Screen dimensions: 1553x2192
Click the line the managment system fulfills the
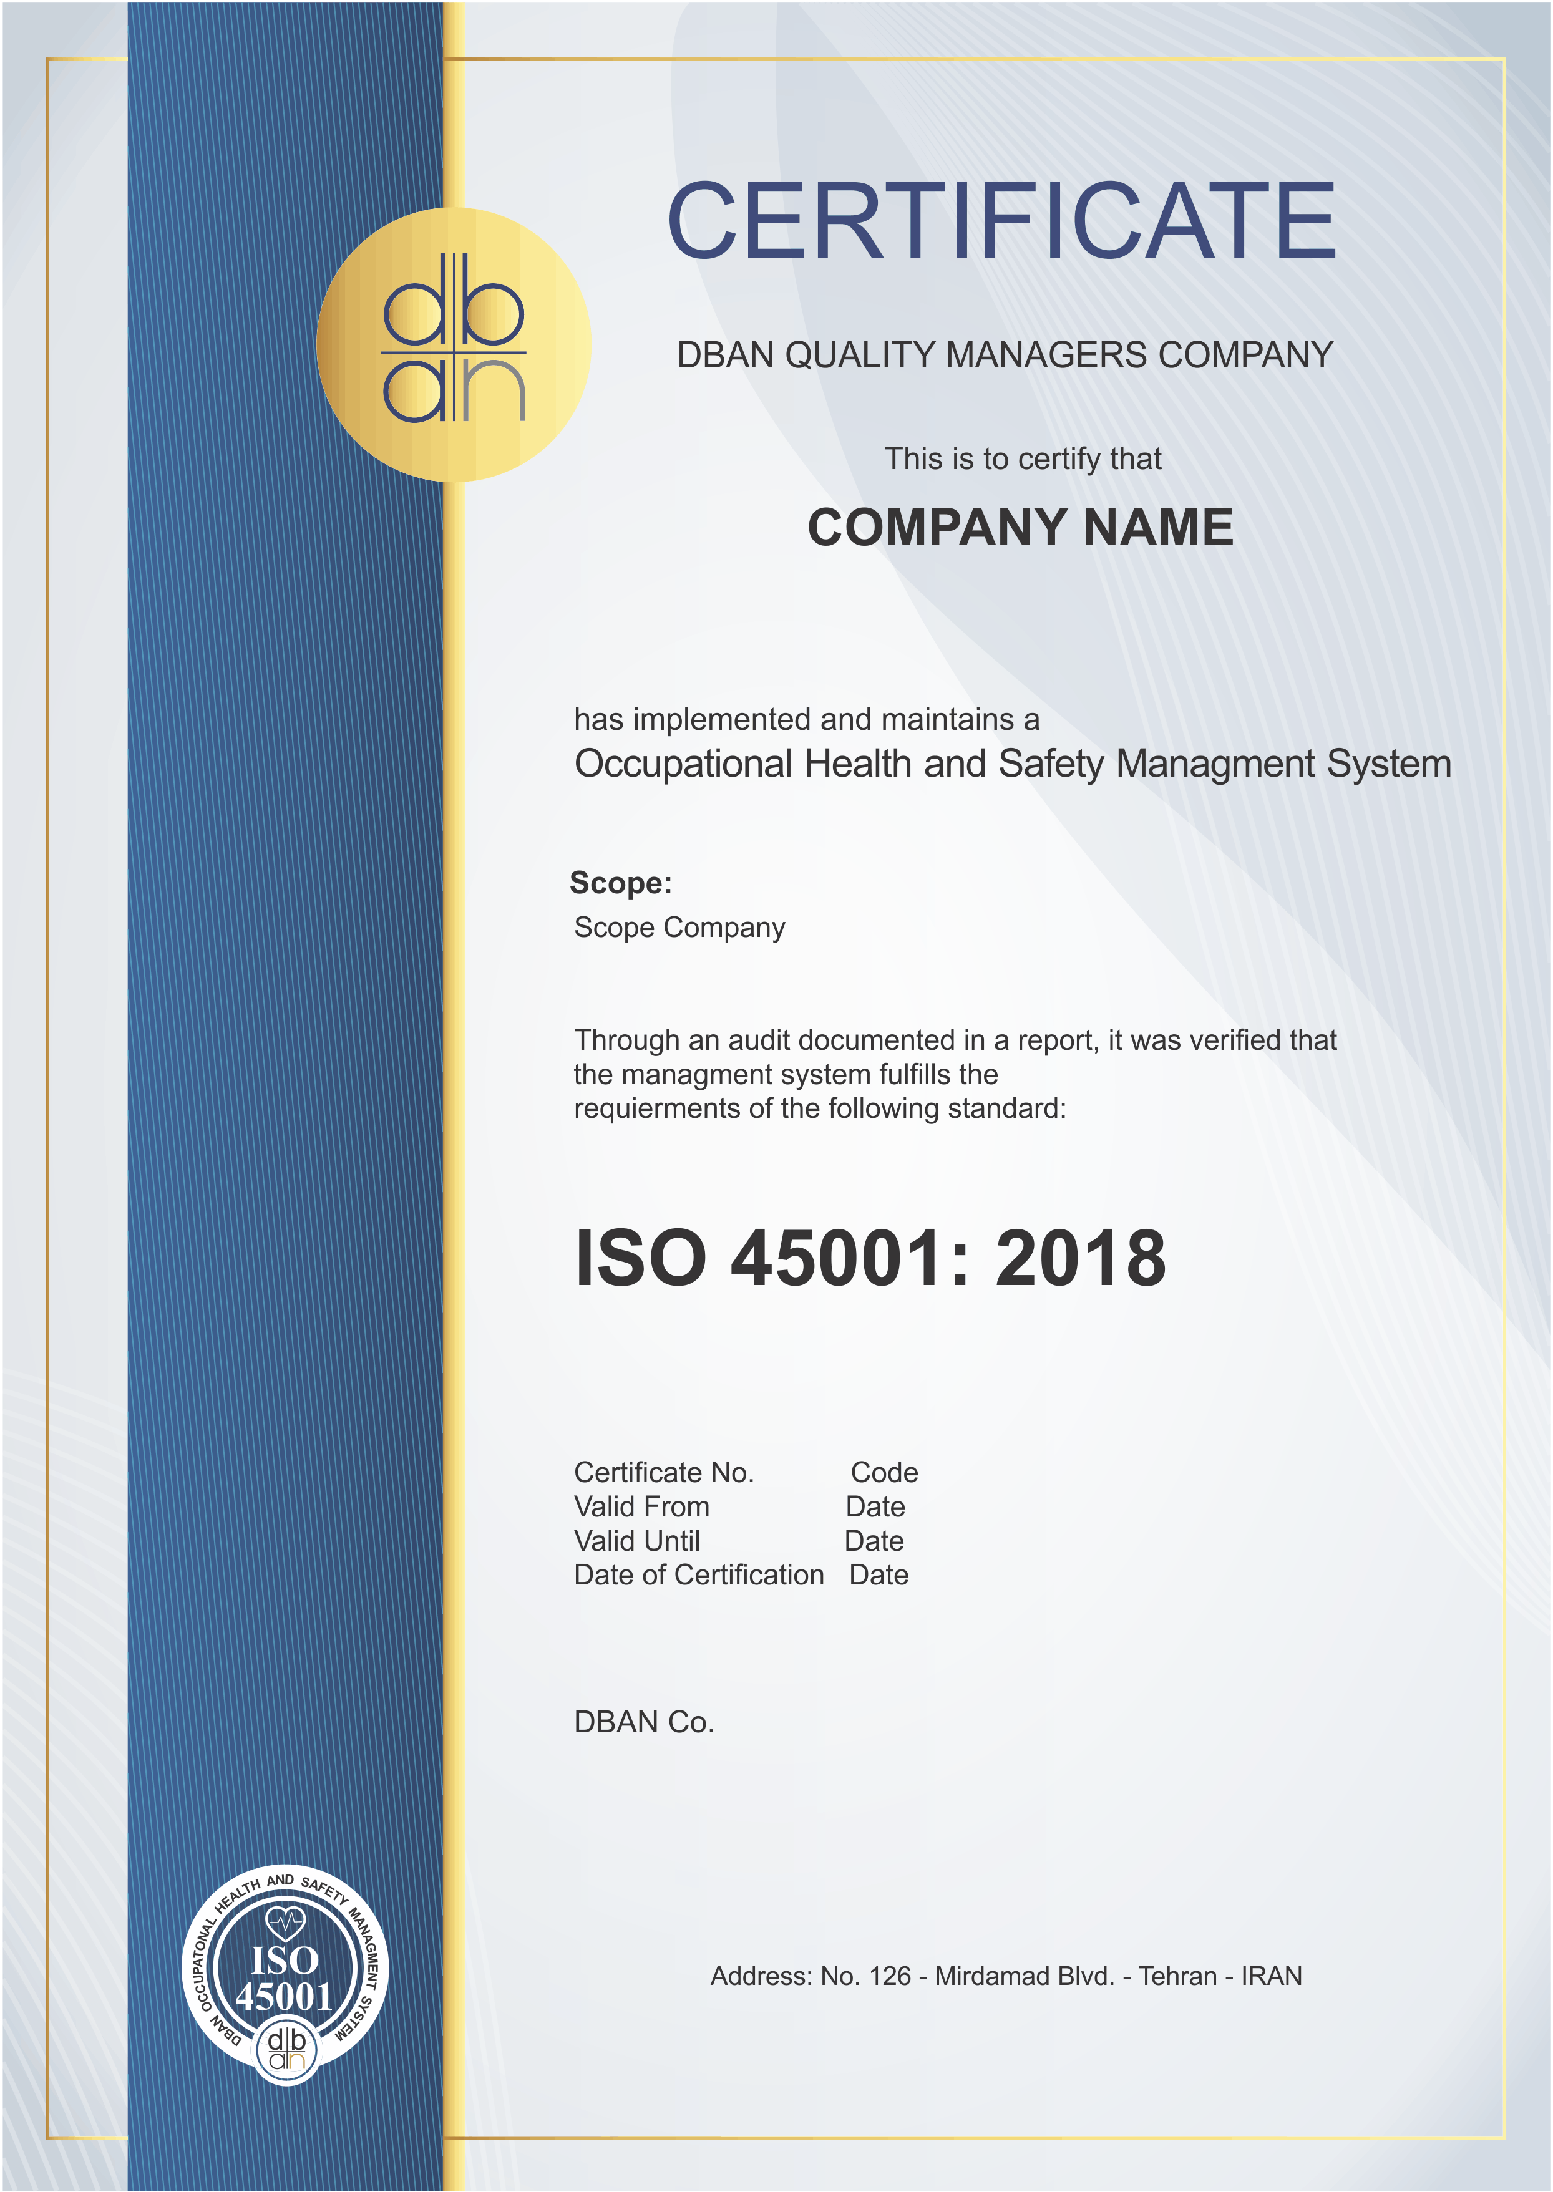click(786, 1075)
